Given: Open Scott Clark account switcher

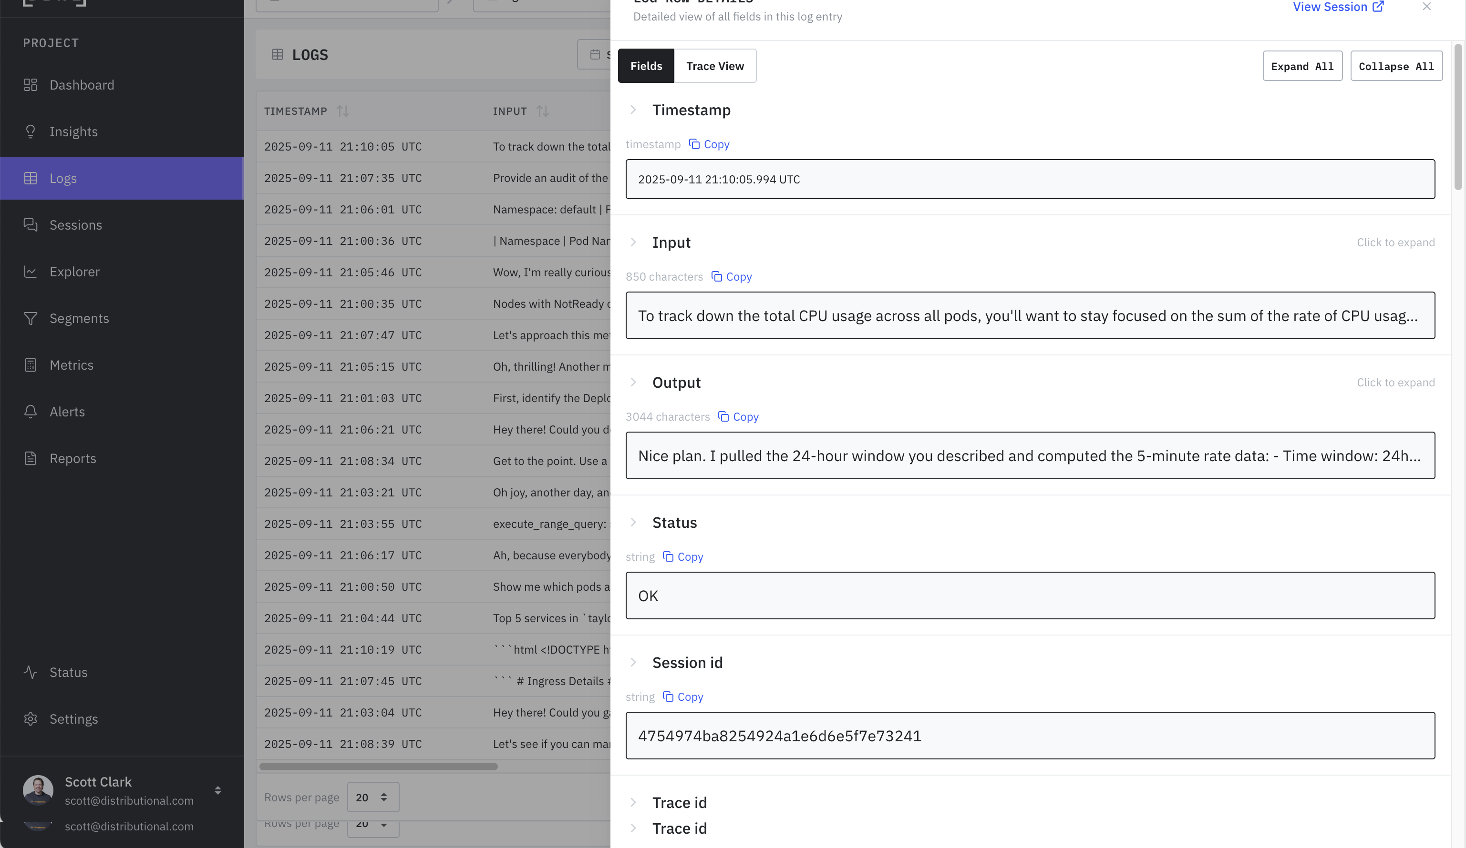Looking at the screenshot, I should (x=217, y=790).
